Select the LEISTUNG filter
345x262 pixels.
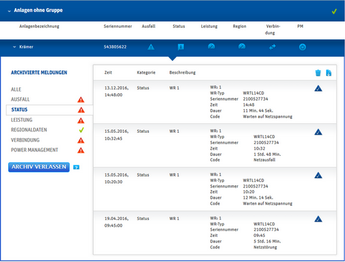[22, 120]
